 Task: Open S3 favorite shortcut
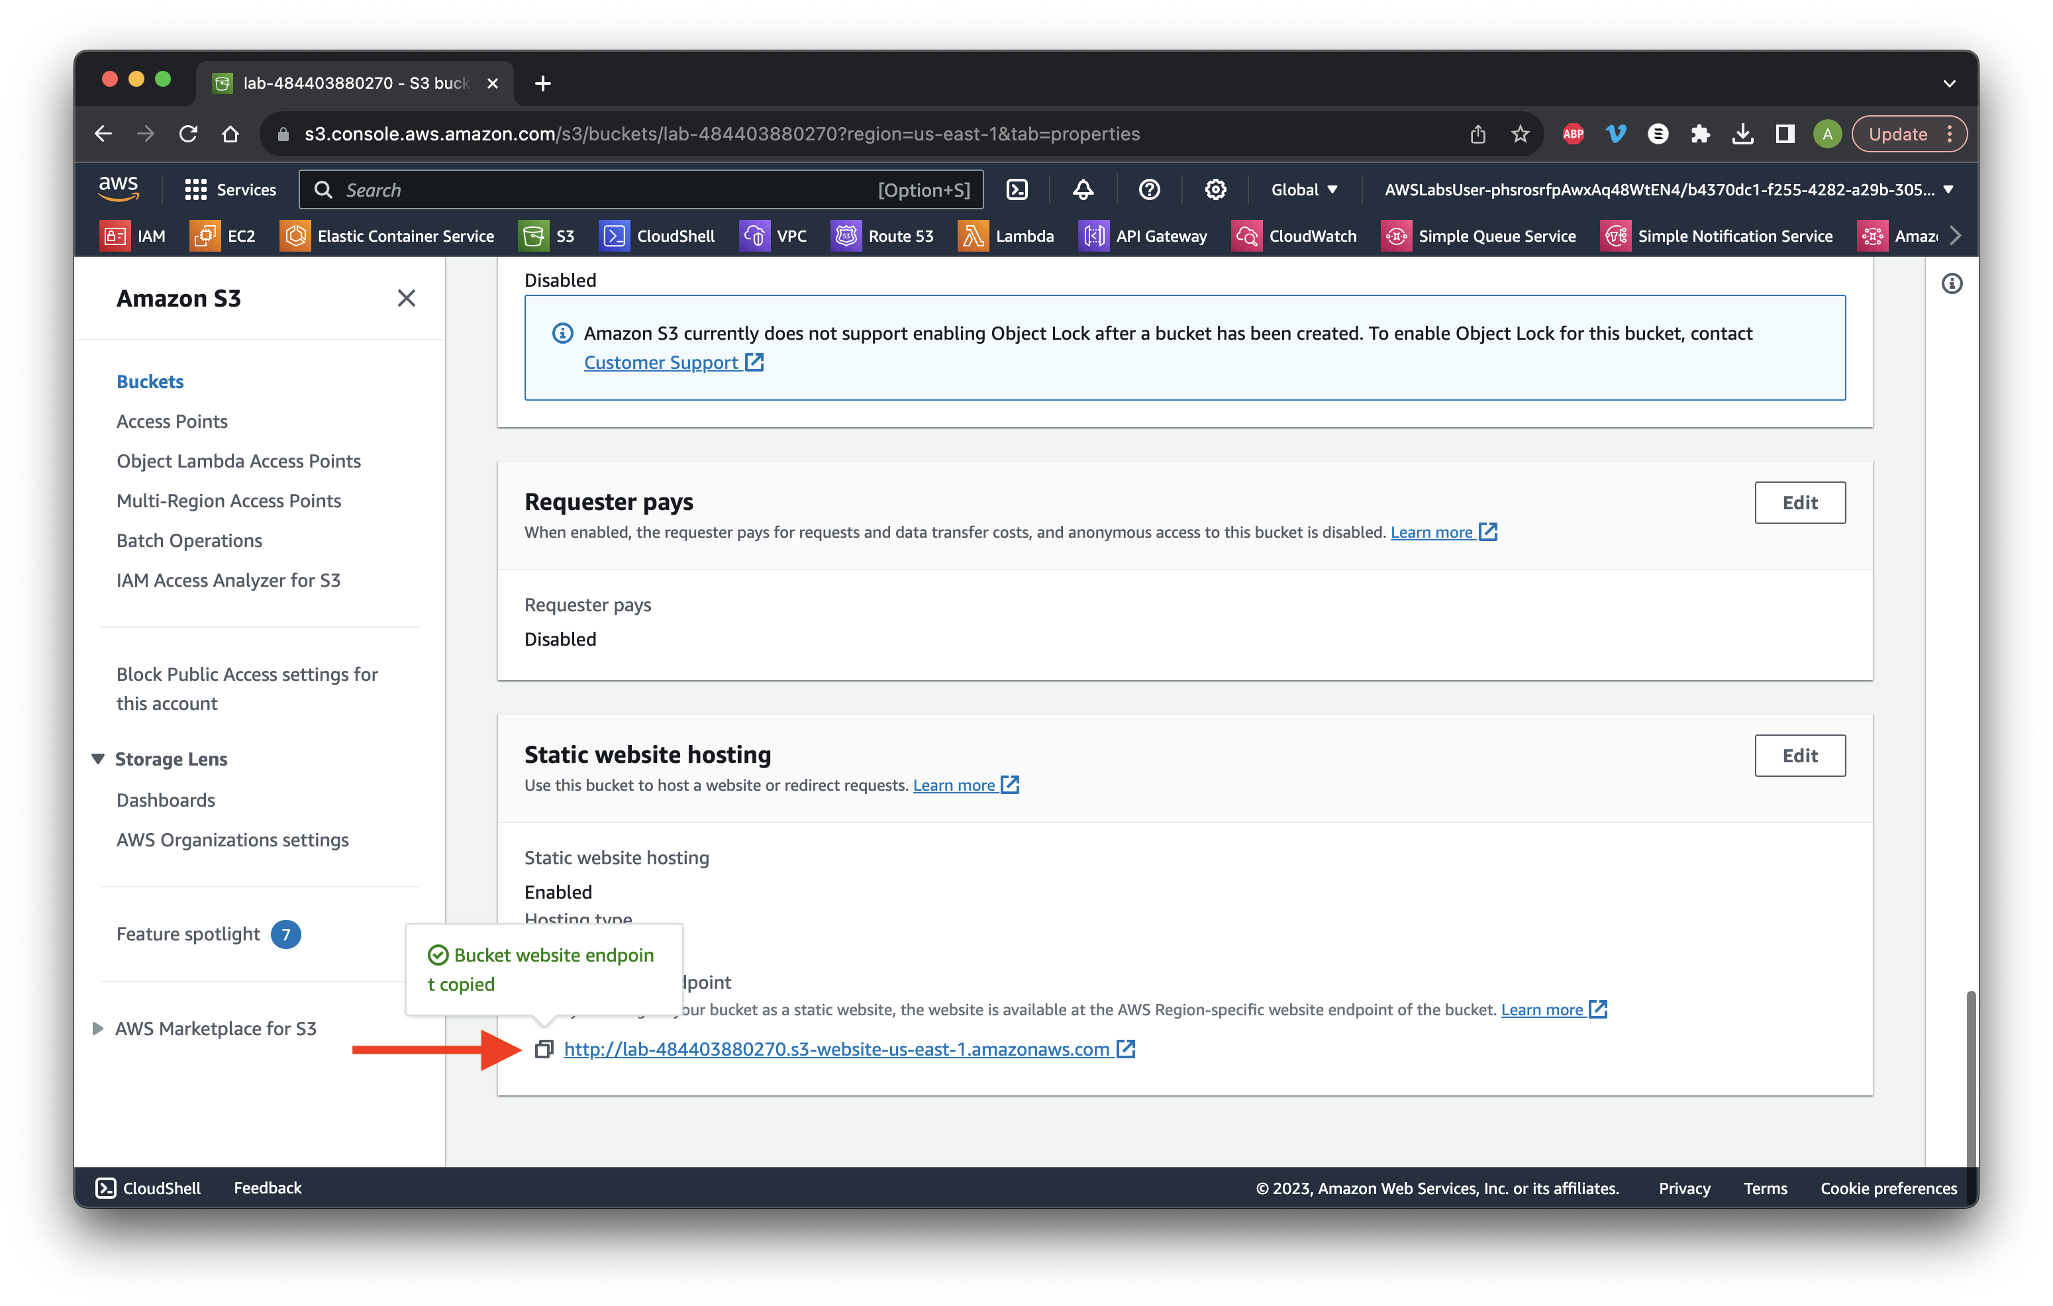click(x=547, y=236)
